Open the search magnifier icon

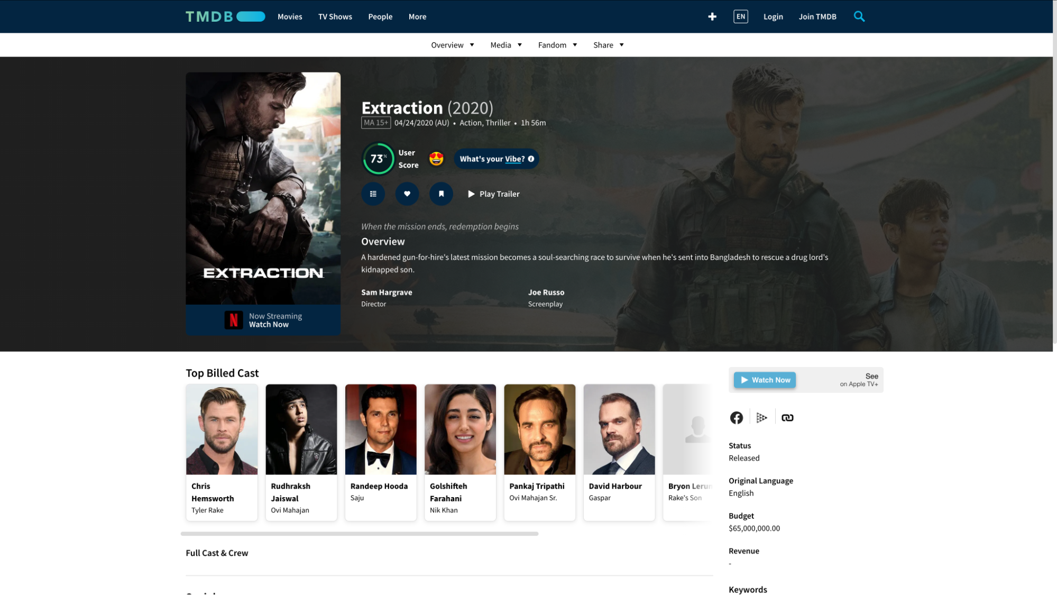(859, 16)
